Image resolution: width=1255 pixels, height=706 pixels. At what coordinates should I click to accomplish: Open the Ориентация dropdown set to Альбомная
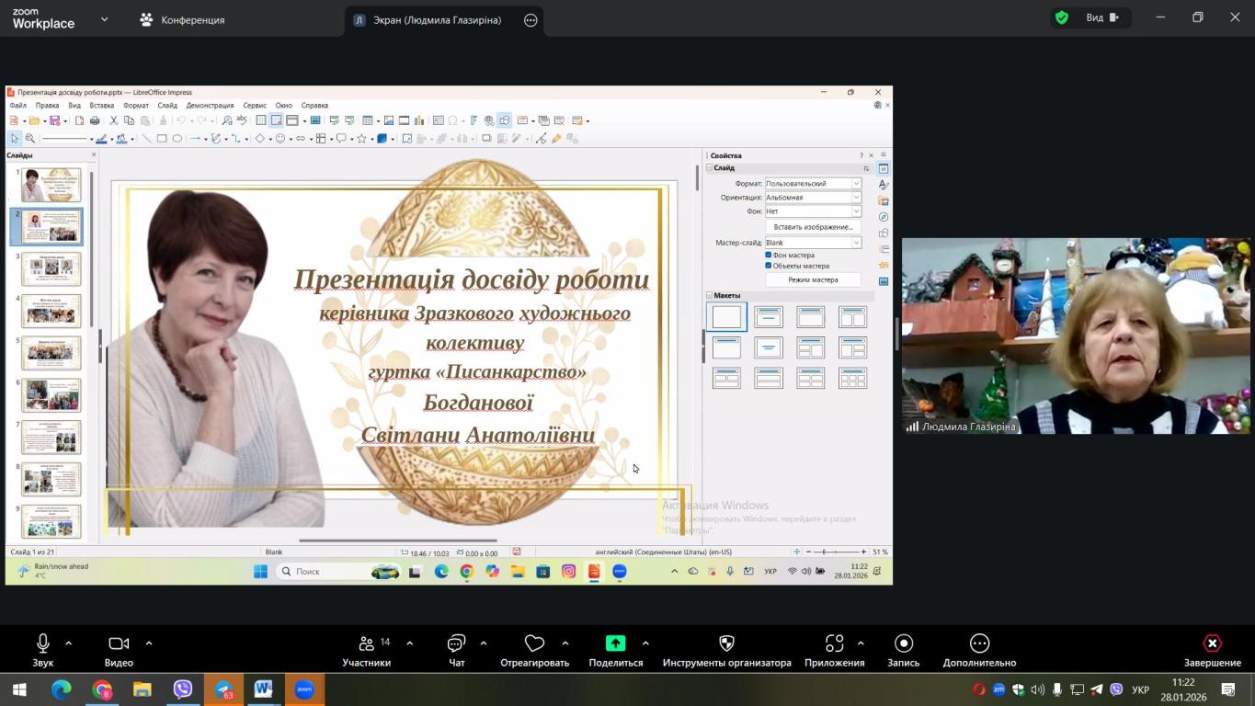[856, 198]
